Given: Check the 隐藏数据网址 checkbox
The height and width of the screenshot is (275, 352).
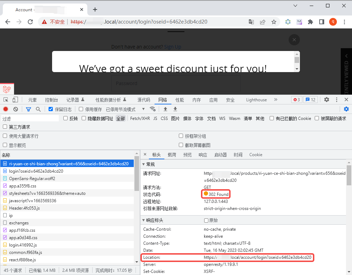Looking at the screenshot, I should [84, 118].
